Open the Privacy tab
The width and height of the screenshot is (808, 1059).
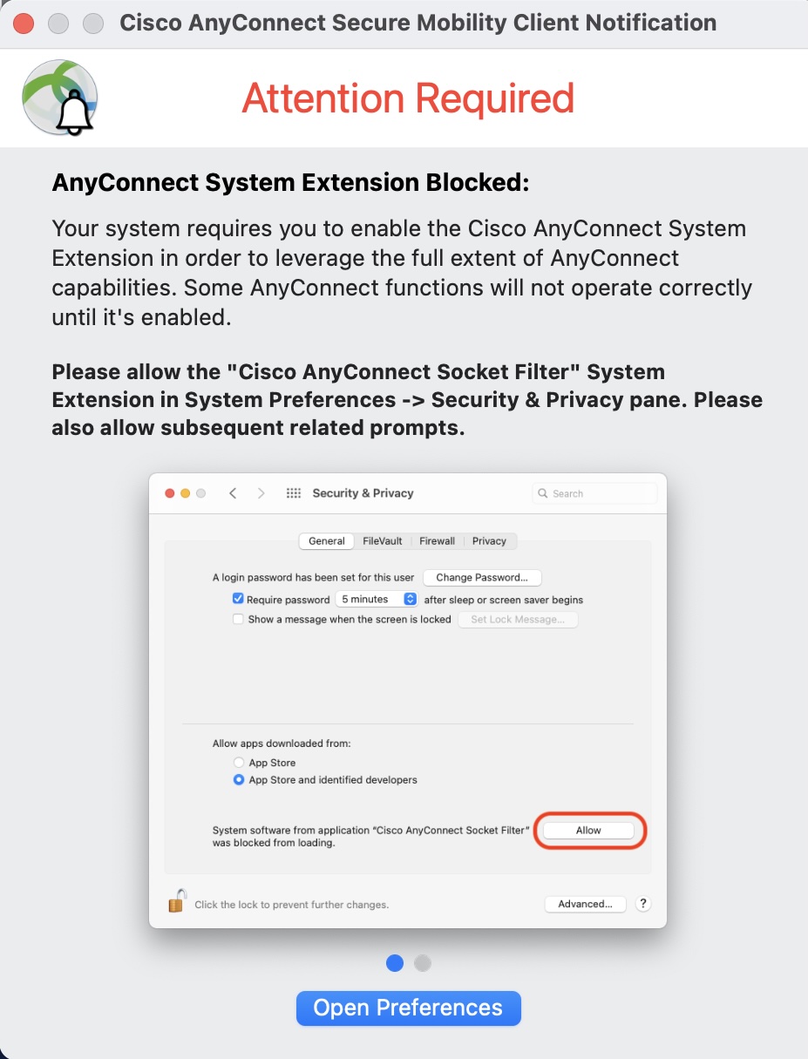(489, 540)
